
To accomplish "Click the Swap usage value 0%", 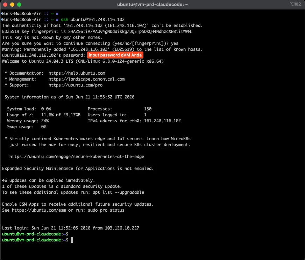I will 44,127.
